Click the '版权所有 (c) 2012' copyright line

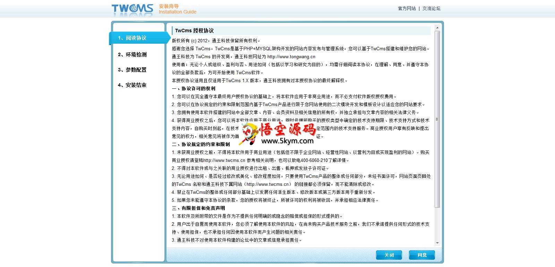pos(216,41)
